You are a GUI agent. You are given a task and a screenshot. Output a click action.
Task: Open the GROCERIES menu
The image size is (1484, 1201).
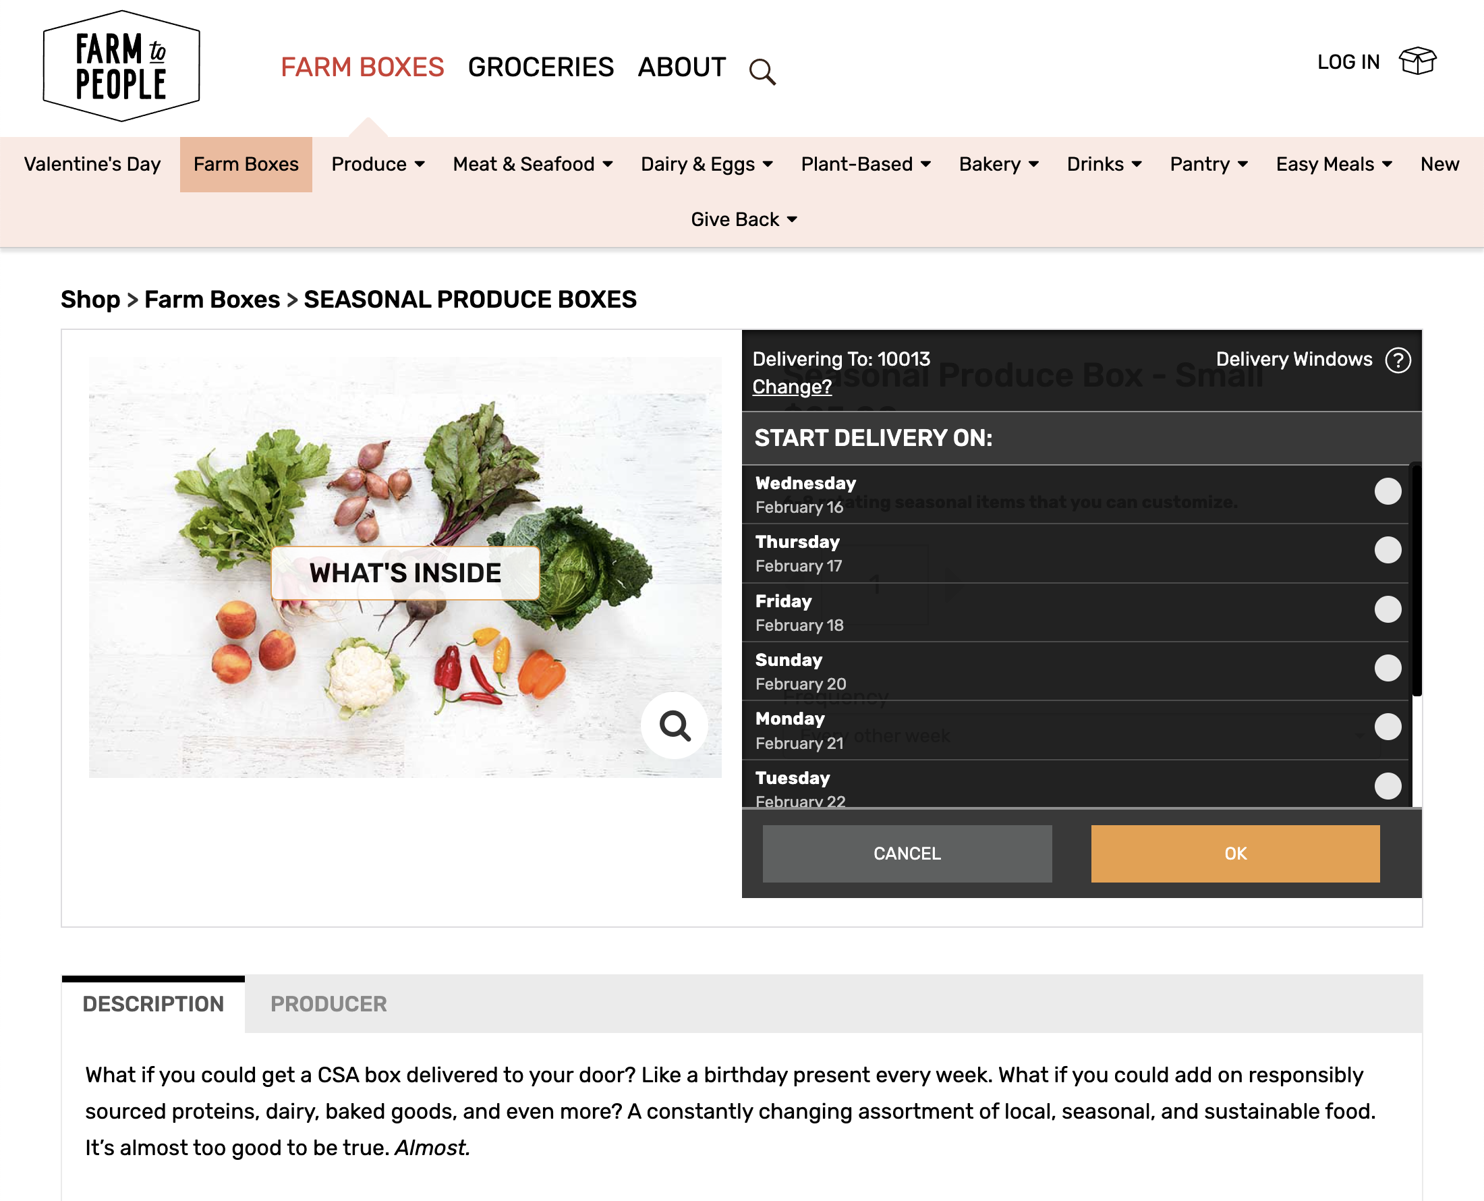[x=541, y=67]
